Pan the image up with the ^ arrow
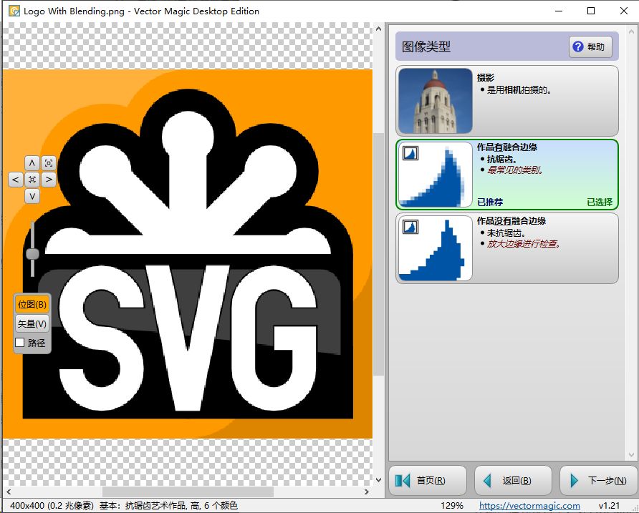This screenshot has height=513, width=639. click(32, 163)
